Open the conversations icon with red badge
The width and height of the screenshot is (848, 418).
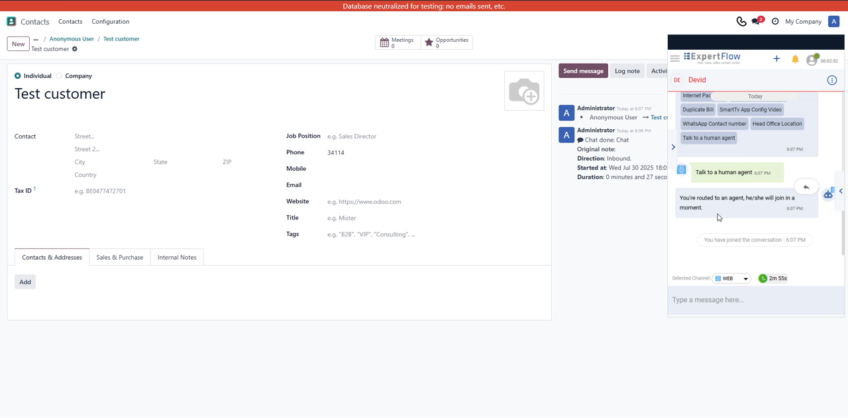(757, 22)
